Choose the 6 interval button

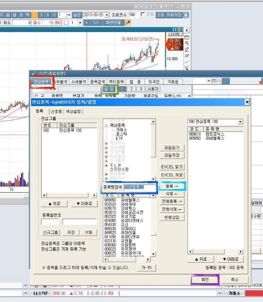[48, 15]
